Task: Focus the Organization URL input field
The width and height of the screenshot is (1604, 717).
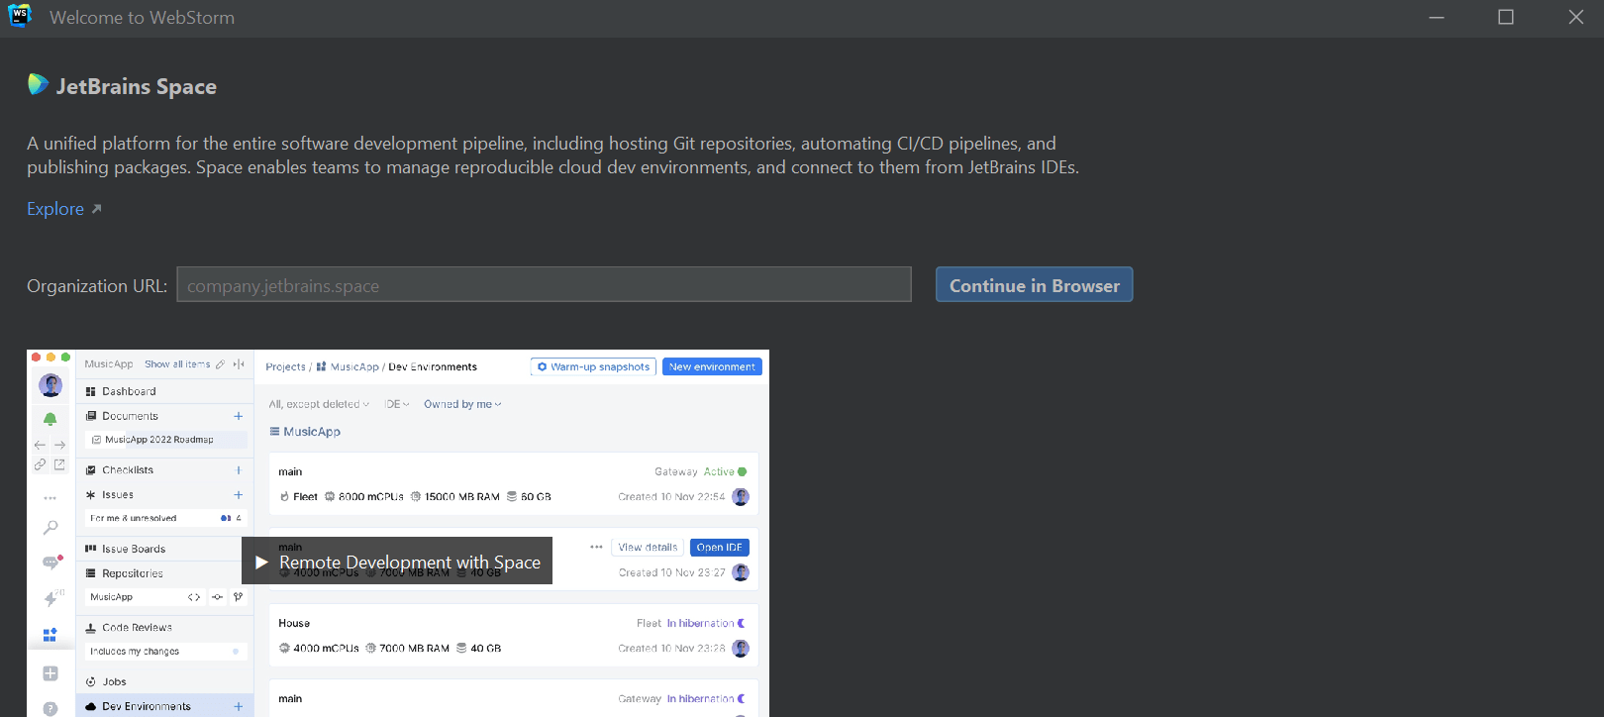Action: tap(544, 285)
